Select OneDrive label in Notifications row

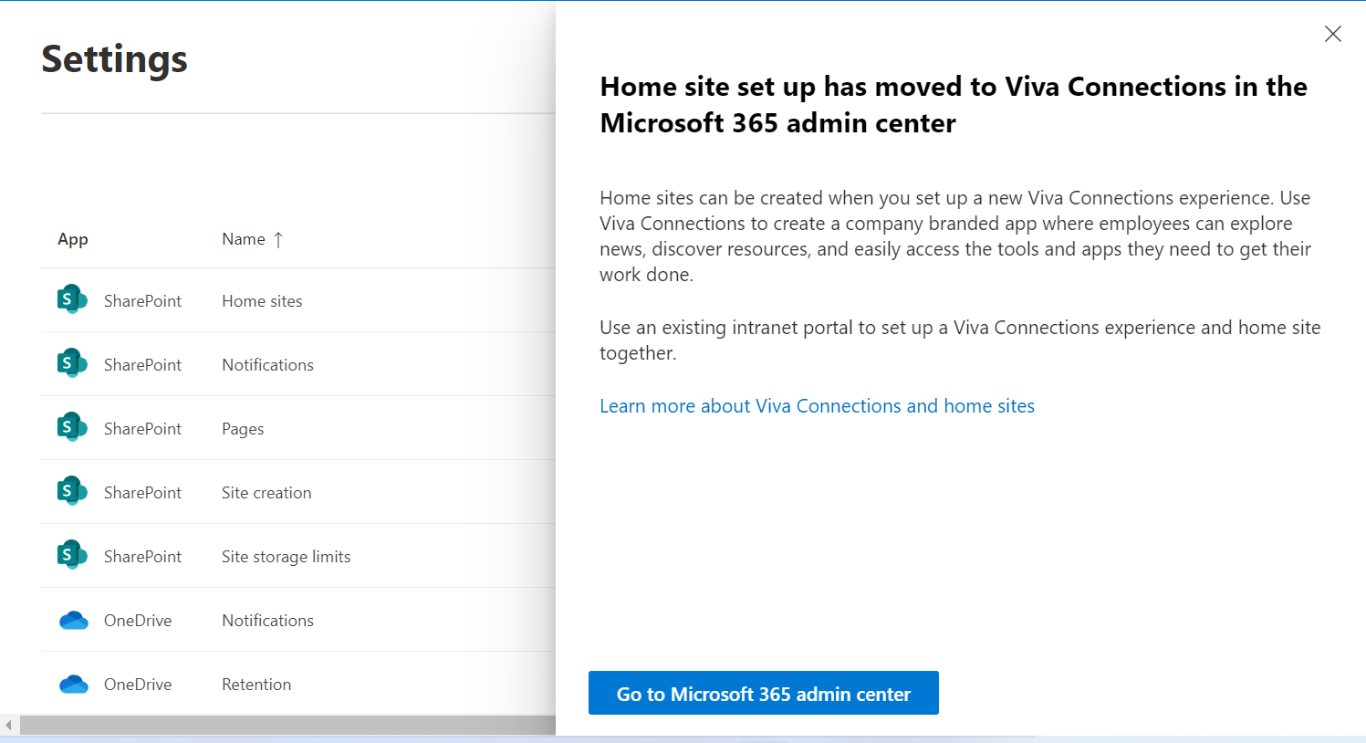(x=138, y=621)
